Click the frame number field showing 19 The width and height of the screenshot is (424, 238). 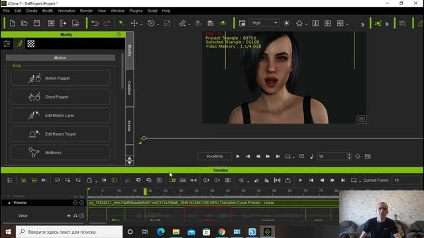pyautogui.click(x=332, y=156)
